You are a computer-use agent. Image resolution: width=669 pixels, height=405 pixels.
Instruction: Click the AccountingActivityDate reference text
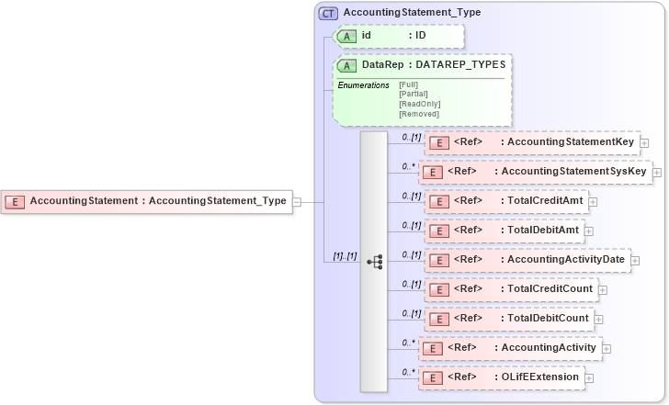pyautogui.click(x=566, y=260)
